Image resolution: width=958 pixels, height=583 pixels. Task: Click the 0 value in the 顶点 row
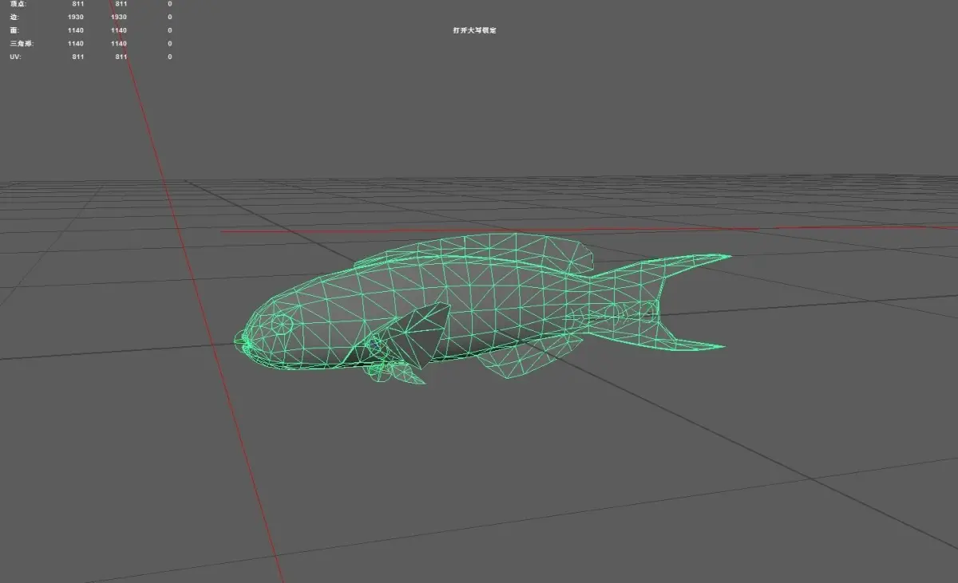pos(169,4)
